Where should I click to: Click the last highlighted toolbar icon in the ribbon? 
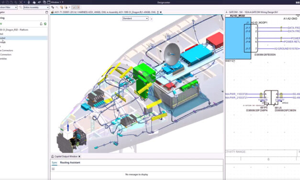point(78,7)
